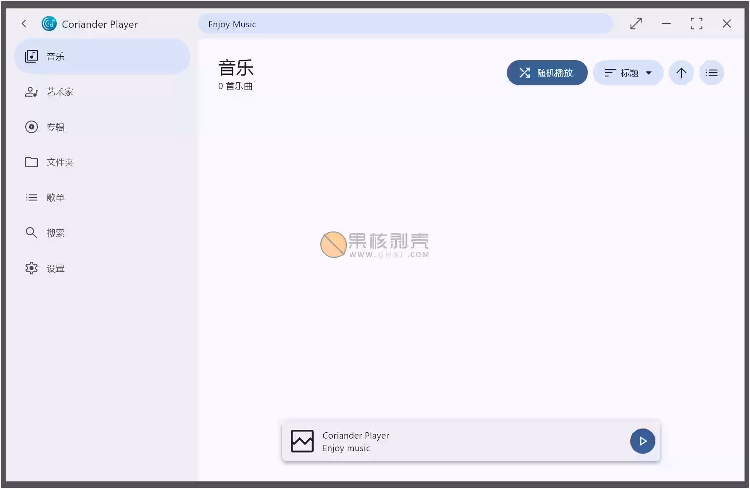Play Coriander Player from bottom bar

click(643, 441)
